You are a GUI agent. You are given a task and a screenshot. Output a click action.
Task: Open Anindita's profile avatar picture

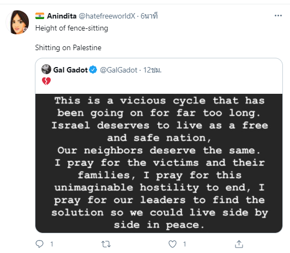[x=17, y=22]
